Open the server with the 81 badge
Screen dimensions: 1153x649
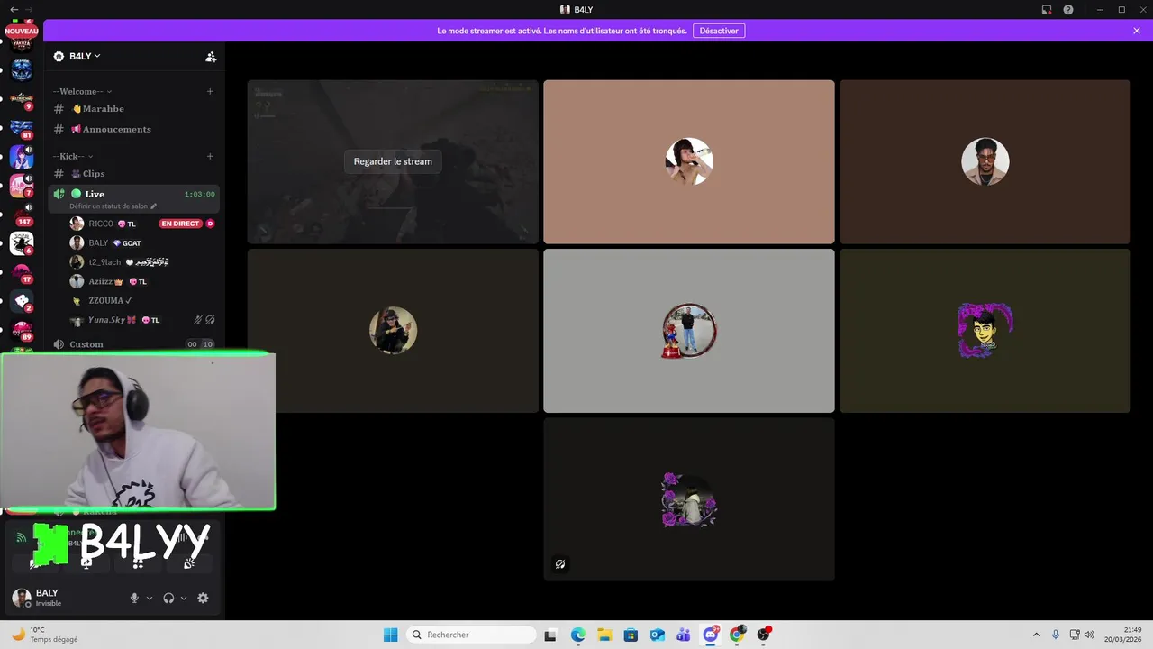[x=22, y=128]
